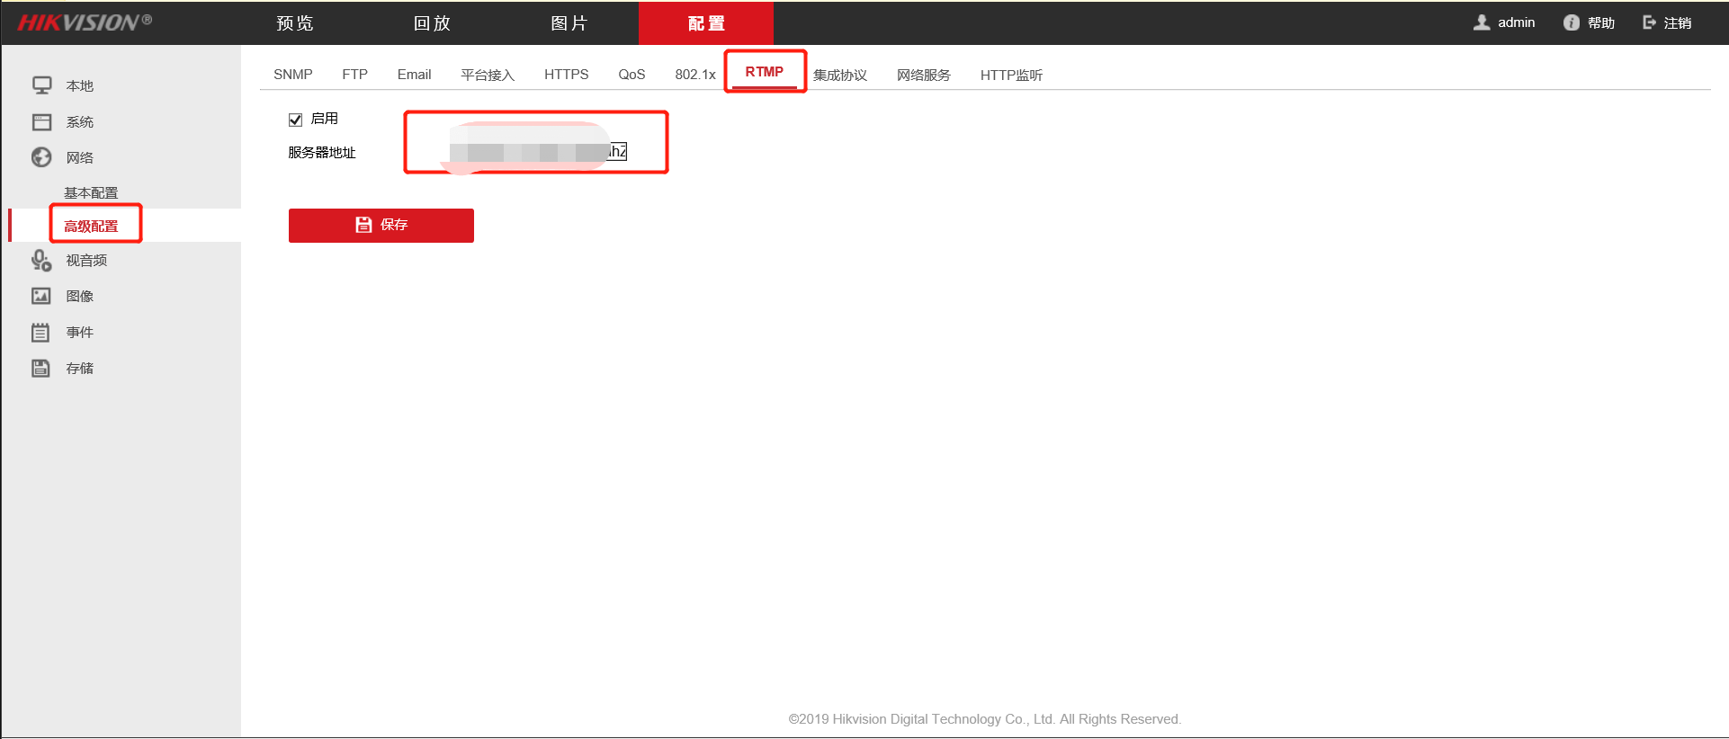Open the 回放 playback tab
The height and width of the screenshot is (739, 1729).
[432, 23]
